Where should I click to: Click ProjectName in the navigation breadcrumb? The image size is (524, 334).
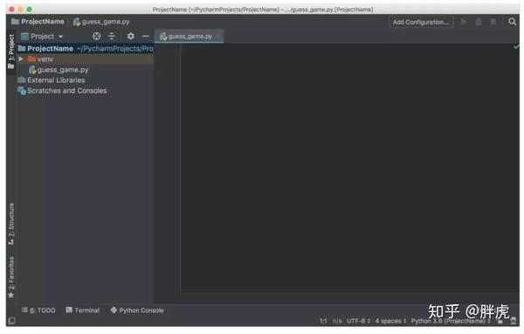(x=43, y=21)
